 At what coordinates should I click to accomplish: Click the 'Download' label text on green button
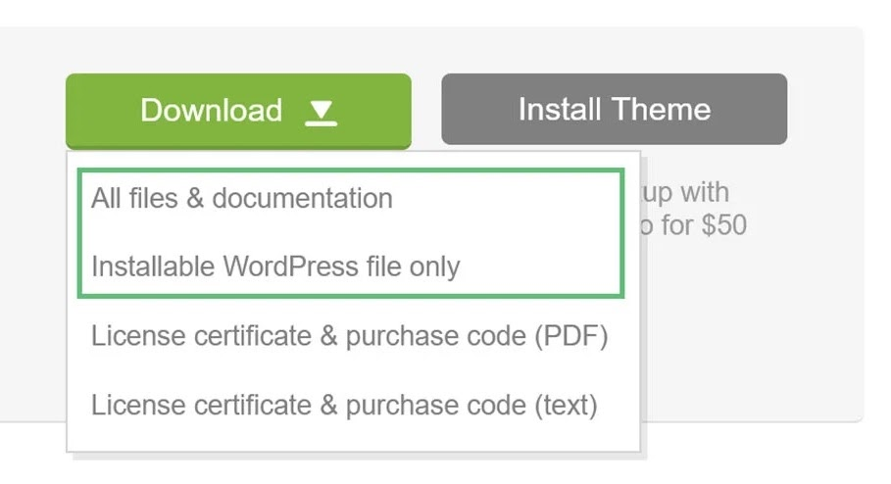(x=211, y=111)
